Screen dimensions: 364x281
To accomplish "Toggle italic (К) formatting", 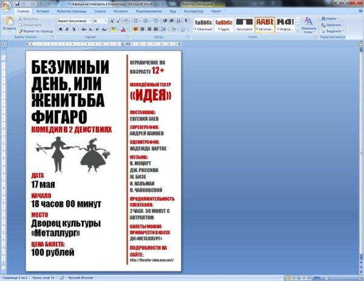I will [67, 29].
